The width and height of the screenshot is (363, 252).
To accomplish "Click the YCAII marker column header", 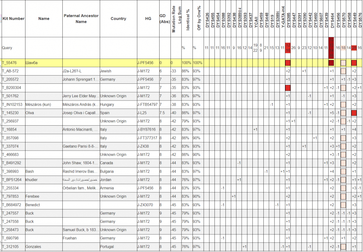I will tap(256, 21).
